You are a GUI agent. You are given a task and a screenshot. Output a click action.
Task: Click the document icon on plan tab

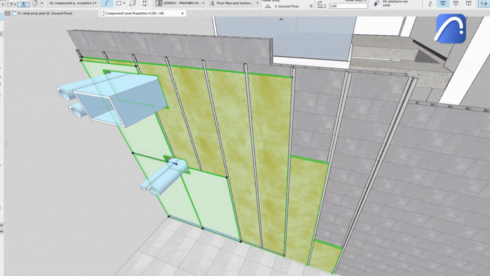pyautogui.click(x=15, y=13)
